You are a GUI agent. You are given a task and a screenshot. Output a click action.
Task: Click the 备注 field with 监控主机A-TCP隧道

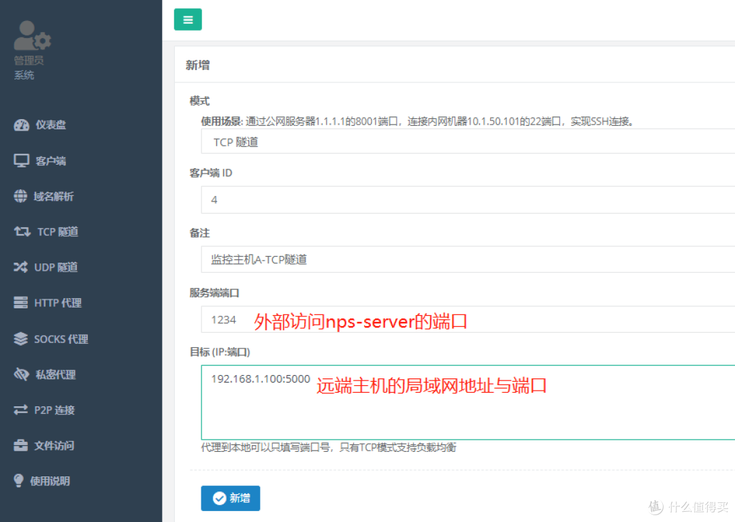[x=468, y=259]
